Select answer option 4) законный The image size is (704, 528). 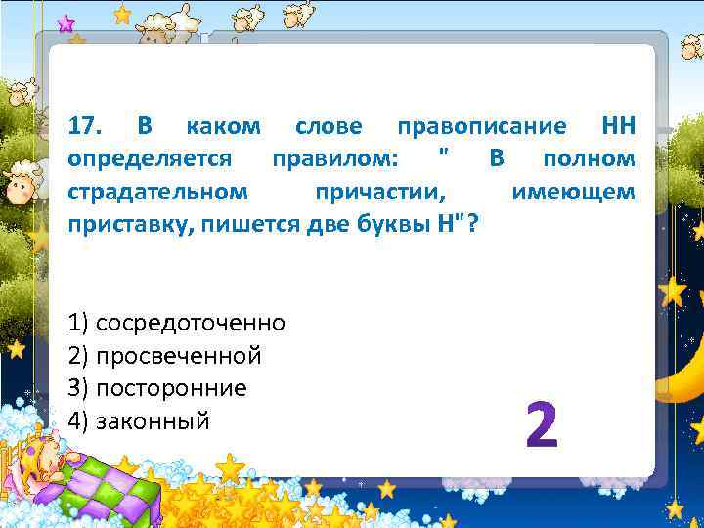point(139,421)
